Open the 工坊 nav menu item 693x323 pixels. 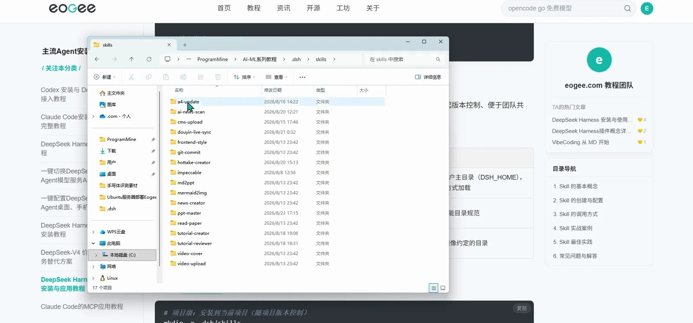point(343,8)
